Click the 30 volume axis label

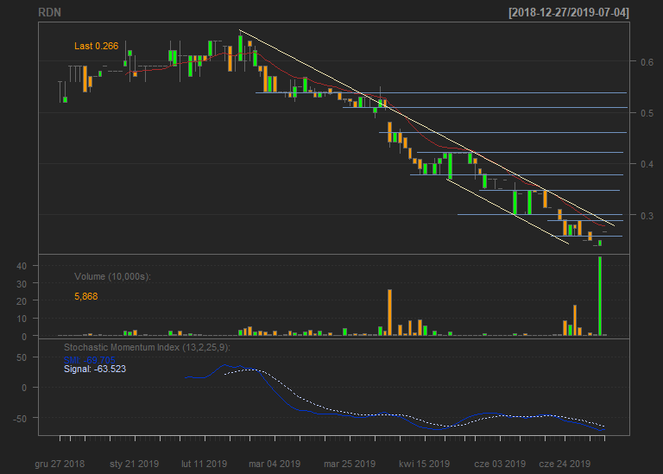[x=22, y=284]
